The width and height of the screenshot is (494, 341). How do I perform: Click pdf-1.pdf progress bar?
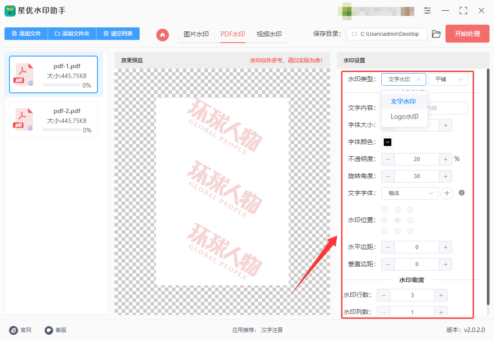[x=62, y=85]
